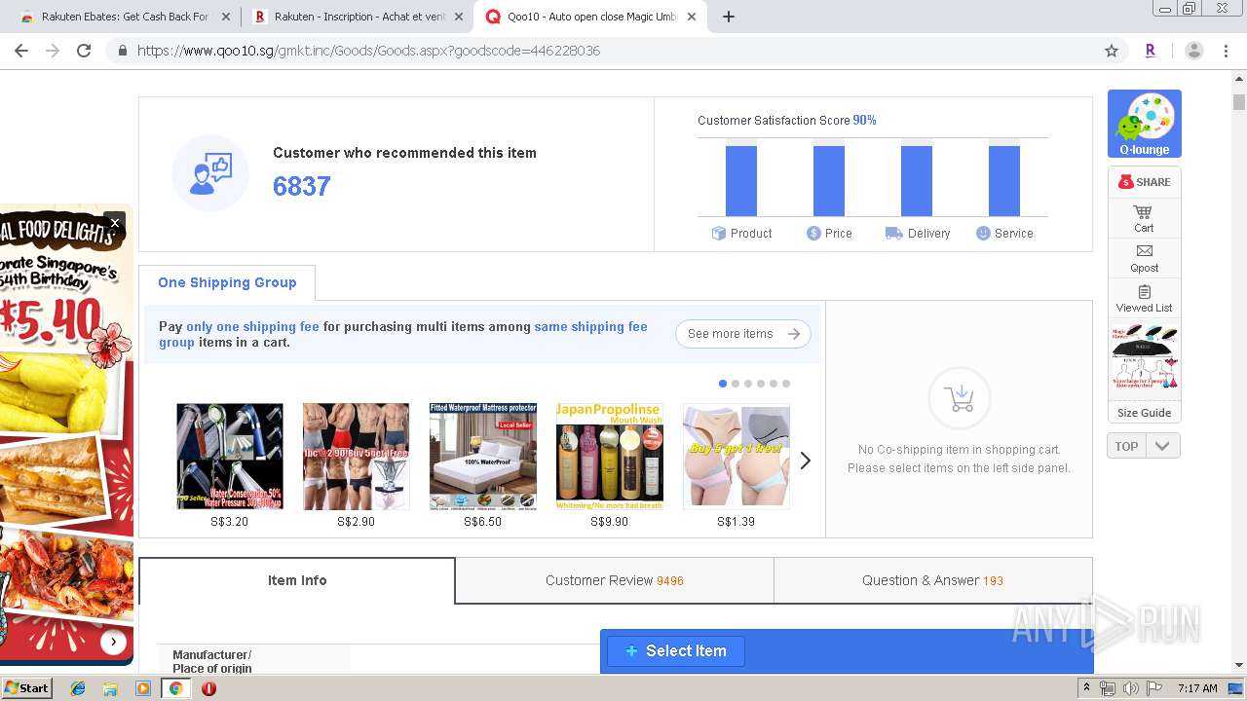
Task: Click empty co-shipping cart icon
Action: (960, 398)
